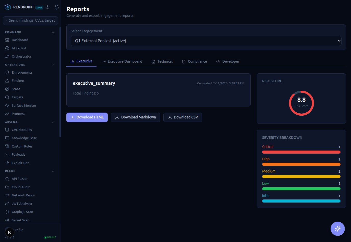Launch the GraphQL Scan tool
351x242 pixels.
tap(22, 212)
